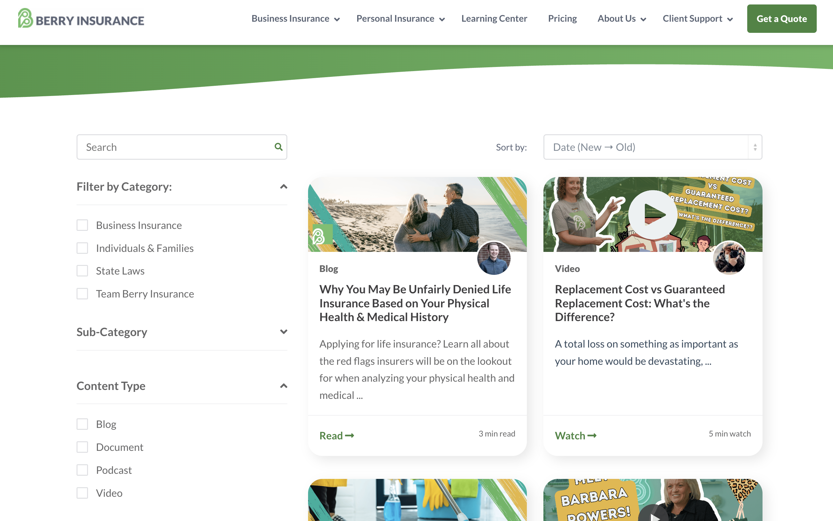Click the search magnifier icon
Screen dimensions: 833x521
[x=278, y=147]
